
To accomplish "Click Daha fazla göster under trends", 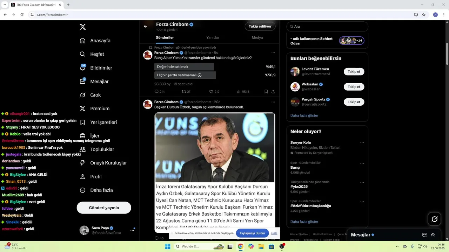I will click(304, 222).
